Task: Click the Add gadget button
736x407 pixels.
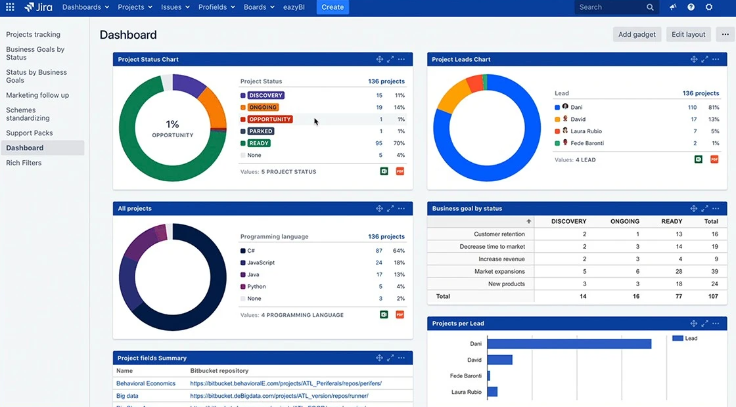Action: 636,34
